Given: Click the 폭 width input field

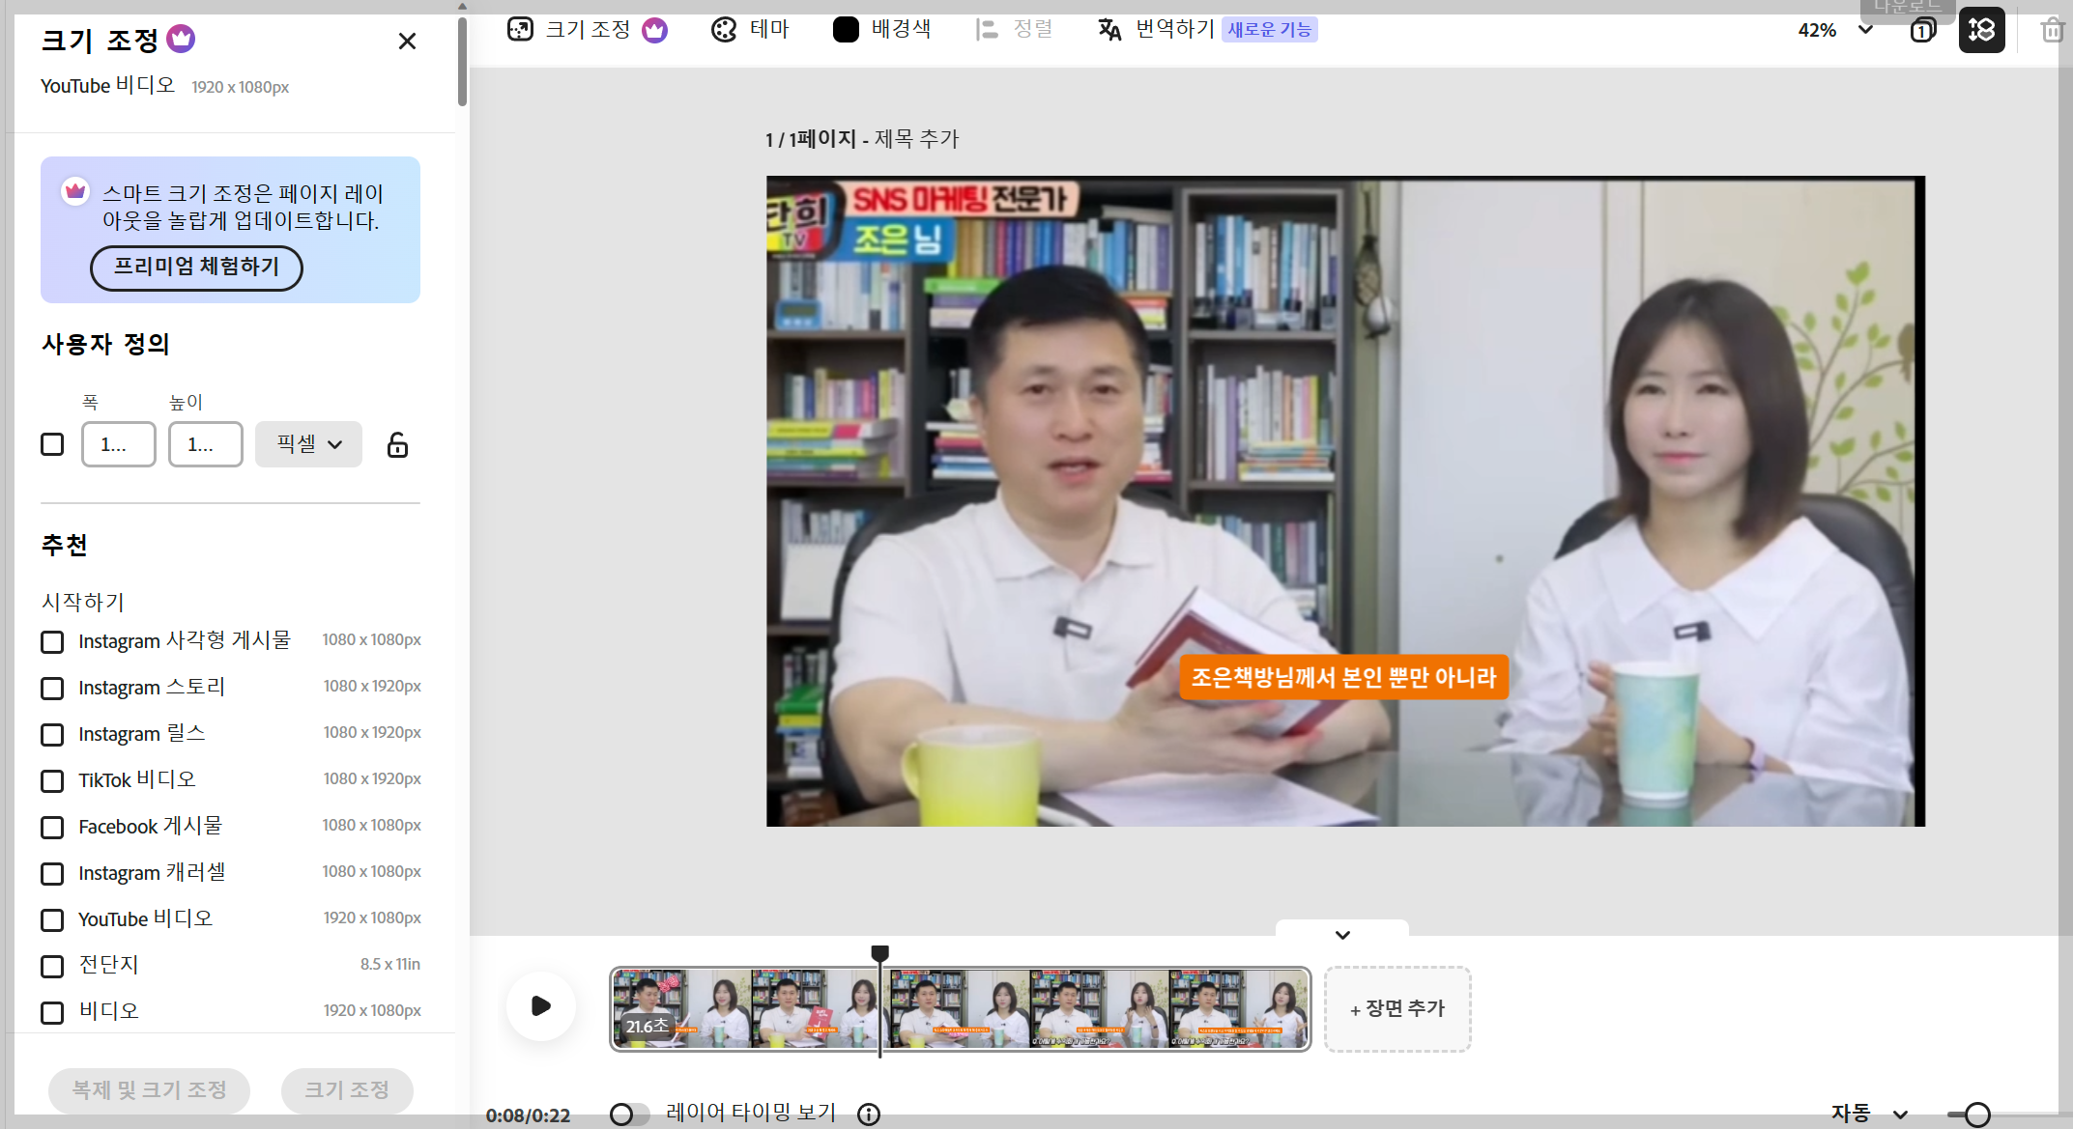Looking at the screenshot, I should click(x=119, y=444).
